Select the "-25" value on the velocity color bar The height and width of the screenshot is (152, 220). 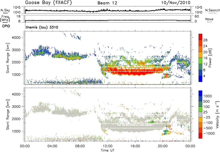(207, 117)
